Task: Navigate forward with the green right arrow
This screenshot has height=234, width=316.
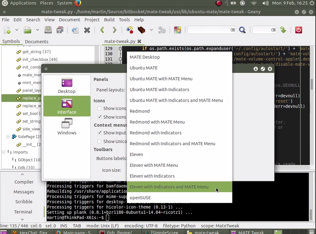Action: coord(114,30)
